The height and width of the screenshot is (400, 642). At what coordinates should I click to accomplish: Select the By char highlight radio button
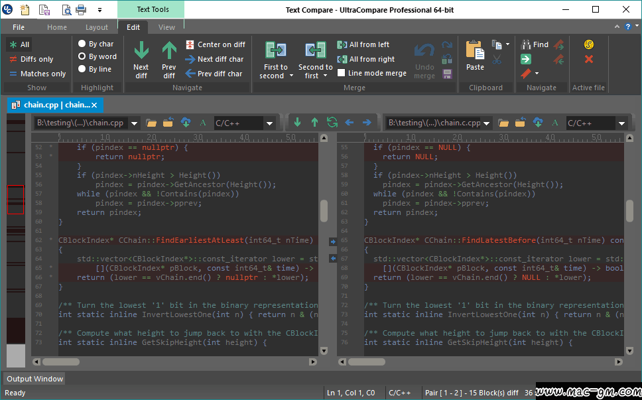[82, 44]
